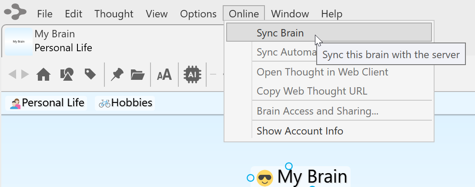This screenshot has width=475, height=187.
Task: Open the thought types shapes icon
Action: [67, 75]
